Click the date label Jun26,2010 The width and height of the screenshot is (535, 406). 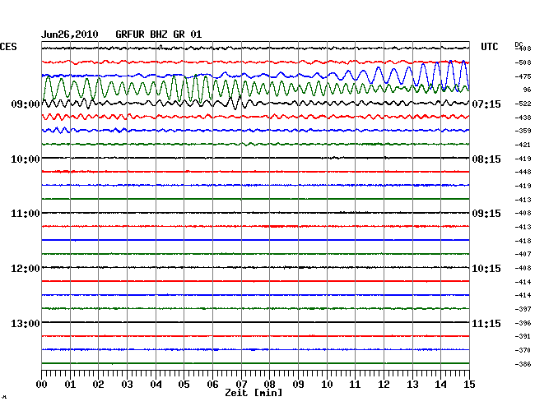tap(70, 35)
